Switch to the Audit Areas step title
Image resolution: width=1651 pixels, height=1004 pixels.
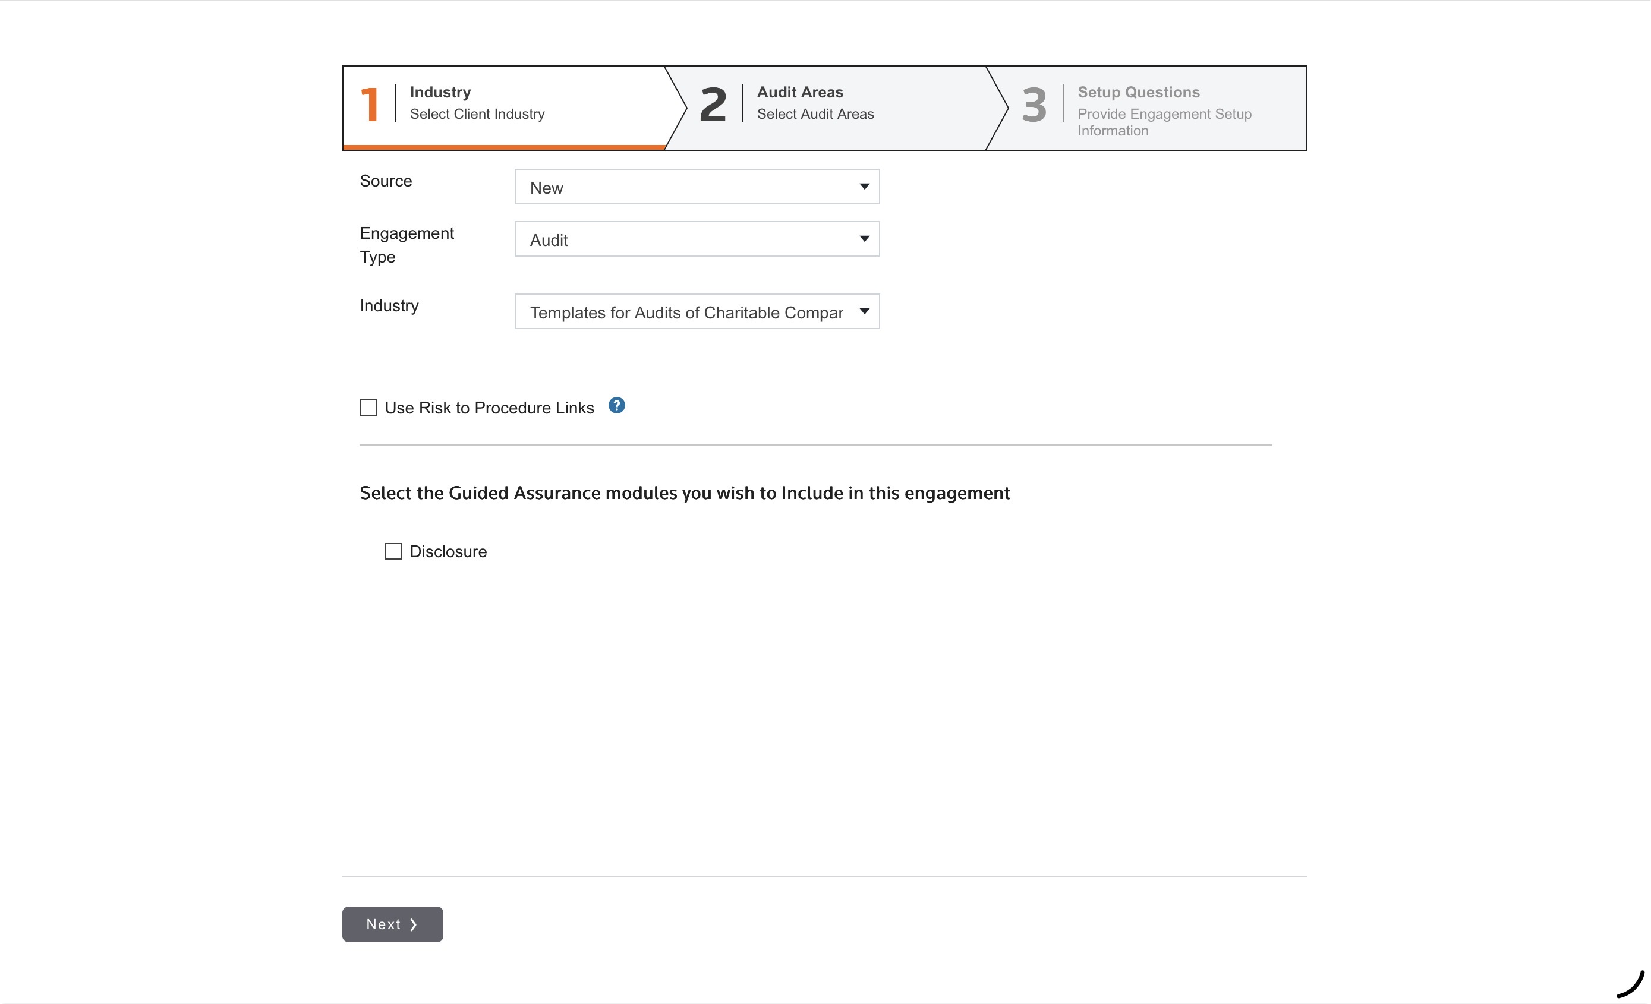click(x=800, y=91)
